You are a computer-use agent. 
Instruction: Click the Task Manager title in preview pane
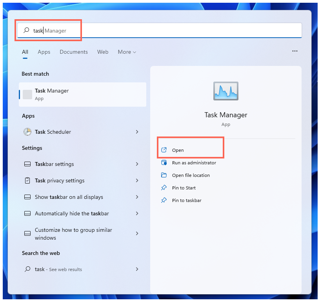click(x=226, y=115)
